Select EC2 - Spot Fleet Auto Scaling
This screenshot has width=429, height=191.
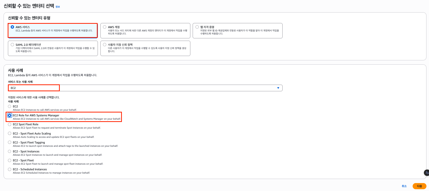click(10, 133)
